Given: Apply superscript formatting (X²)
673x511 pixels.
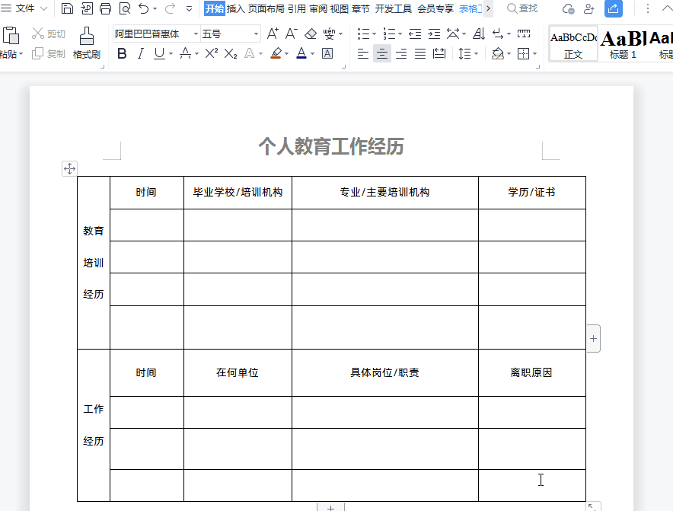Looking at the screenshot, I should [211, 53].
